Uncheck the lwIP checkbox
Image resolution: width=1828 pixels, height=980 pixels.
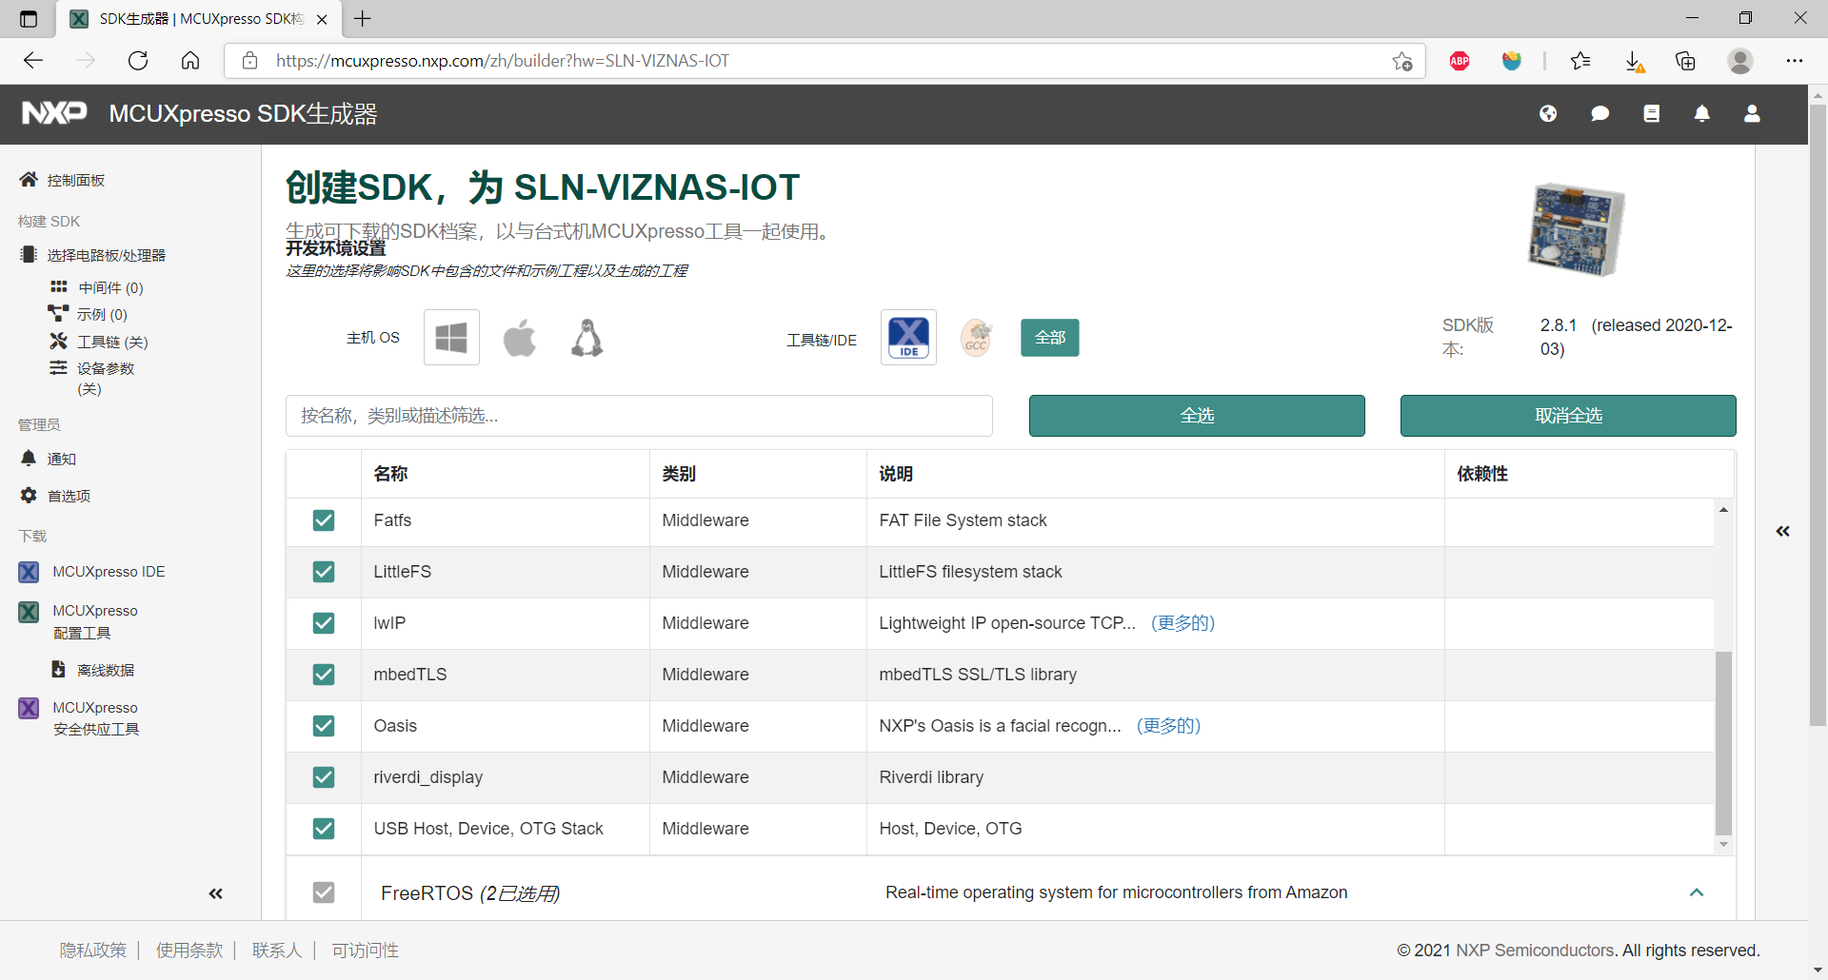point(324,622)
